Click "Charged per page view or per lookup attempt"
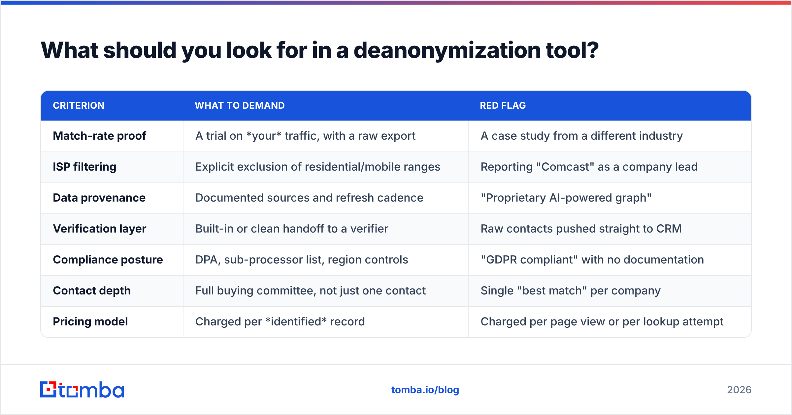This screenshot has width=792, height=415. (602, 321)
